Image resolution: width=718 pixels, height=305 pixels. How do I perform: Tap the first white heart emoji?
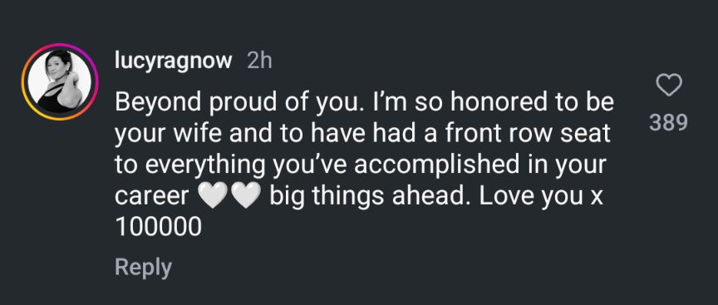(x=213, y=197)
